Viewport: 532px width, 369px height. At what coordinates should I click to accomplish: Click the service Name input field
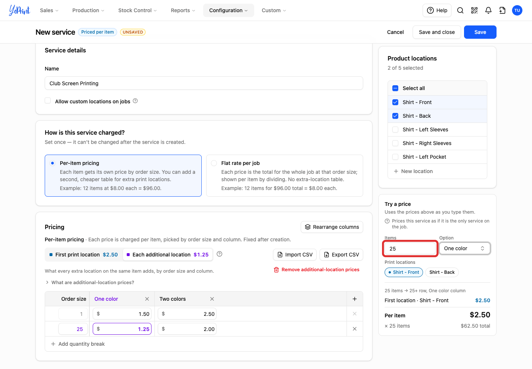click(x=204, y=83)
